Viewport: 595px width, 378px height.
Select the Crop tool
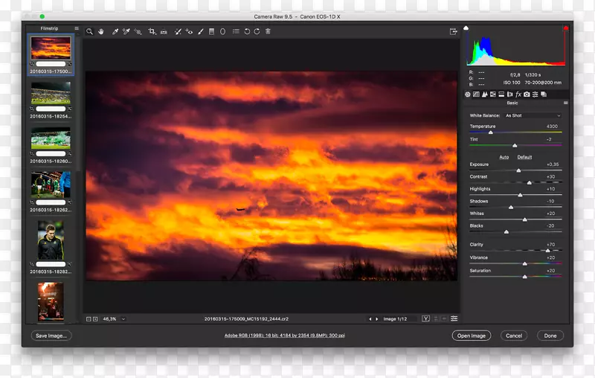click(152, 31)
